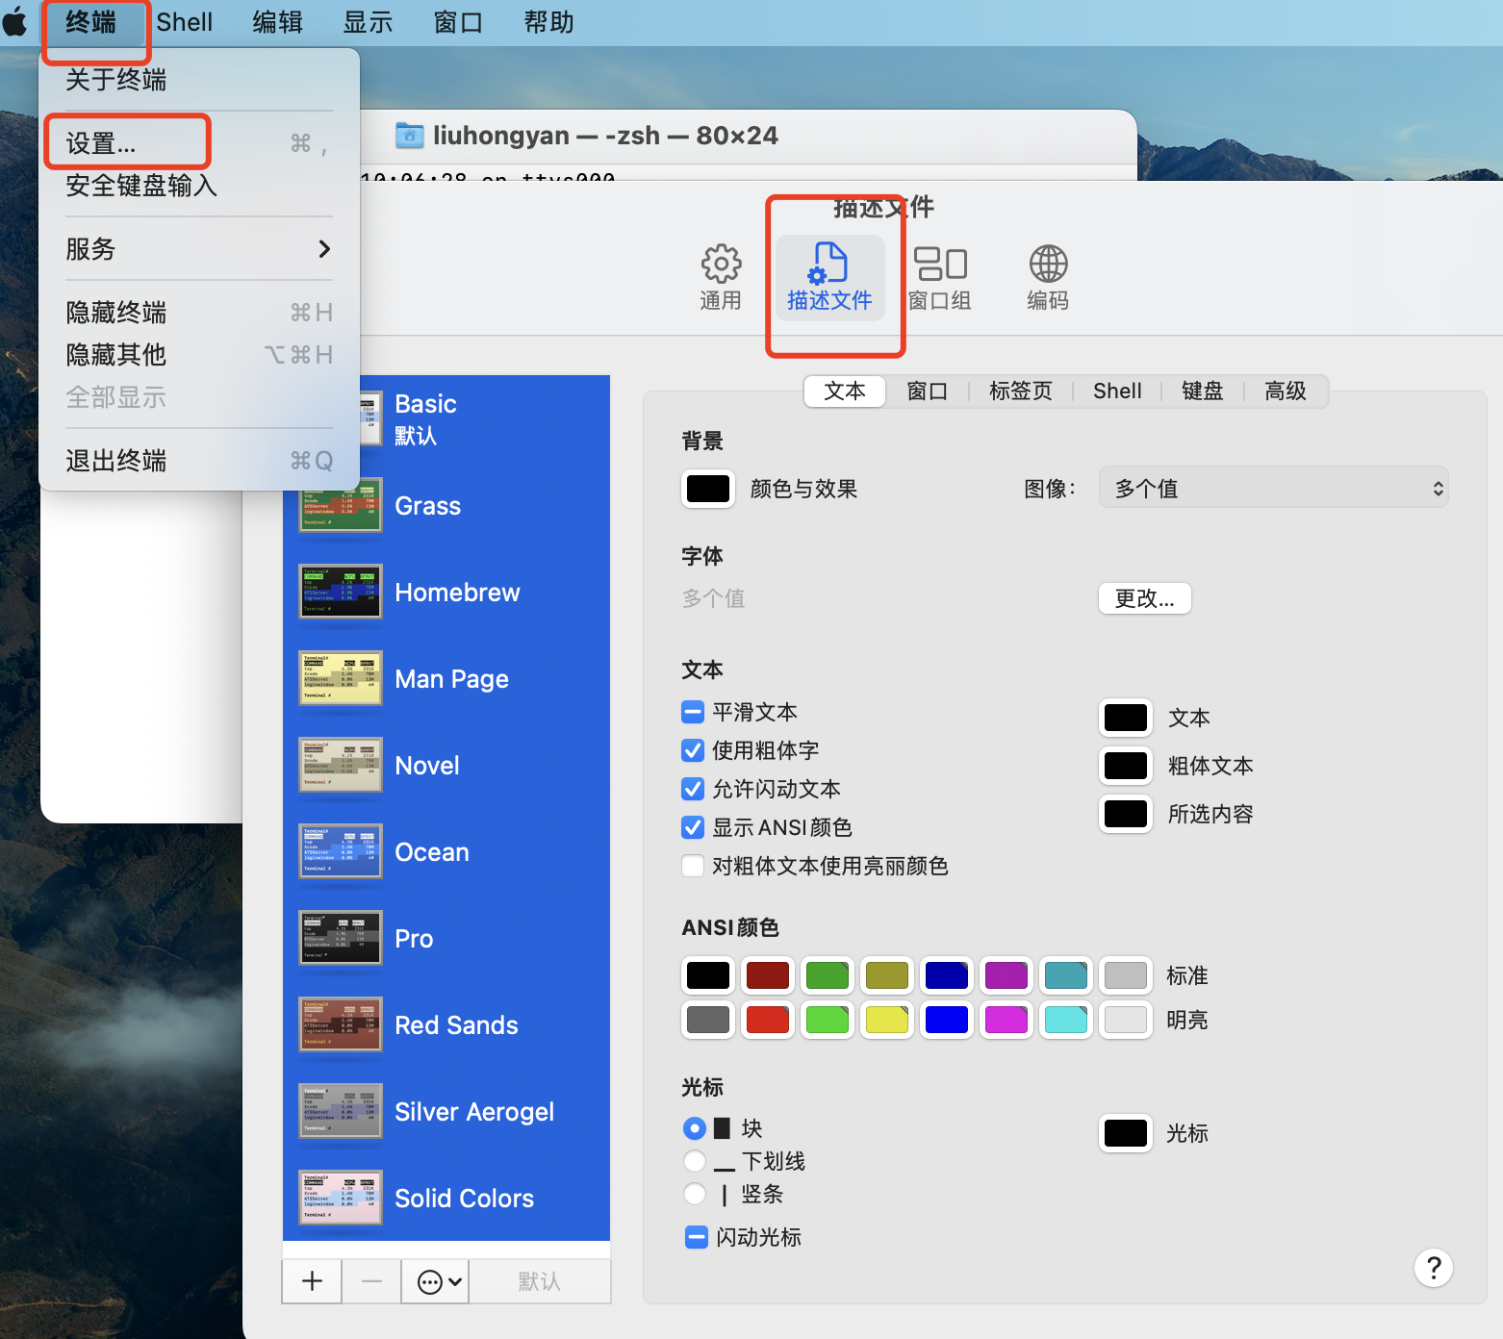Click the bright yellow ANSI color swatch
This screenshot has height=1339, width=1503.
(x=887, y=1020)
